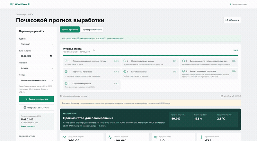The height and width of the screenshot is (141, 257).
Task: Click the cloud icon near Сохранённый архив погоды
Action: coord(61,96)
